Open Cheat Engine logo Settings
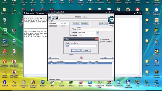 click(111, 20)
